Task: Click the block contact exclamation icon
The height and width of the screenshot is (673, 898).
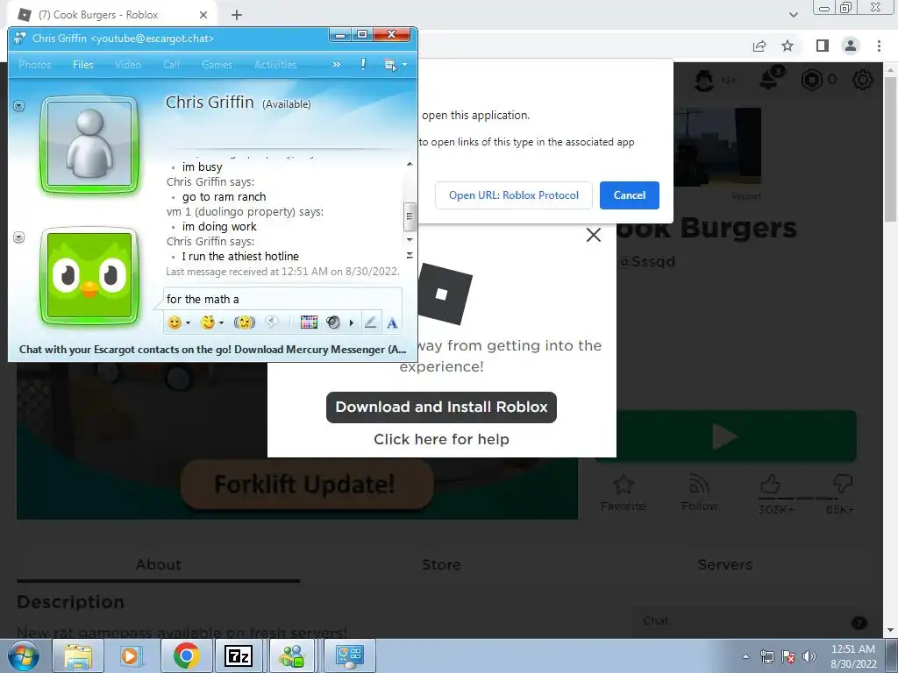Action: click(x=363, y=64)
